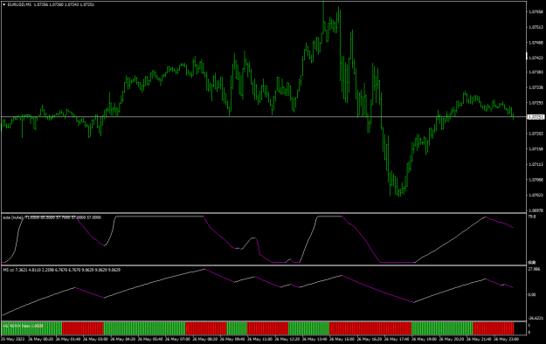The image size is (546, 344).
Task: Select the MS cci indicator label
Action: [62, 270]
